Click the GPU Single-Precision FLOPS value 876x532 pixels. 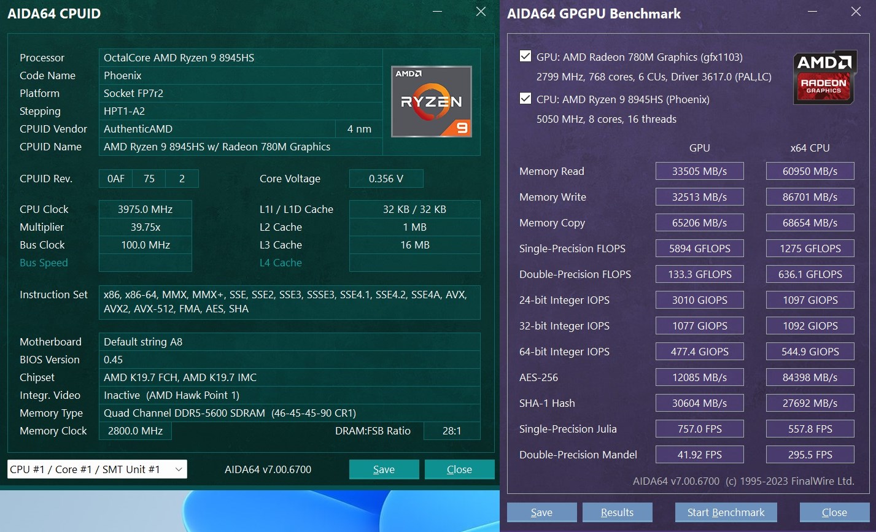click(699, 249)
